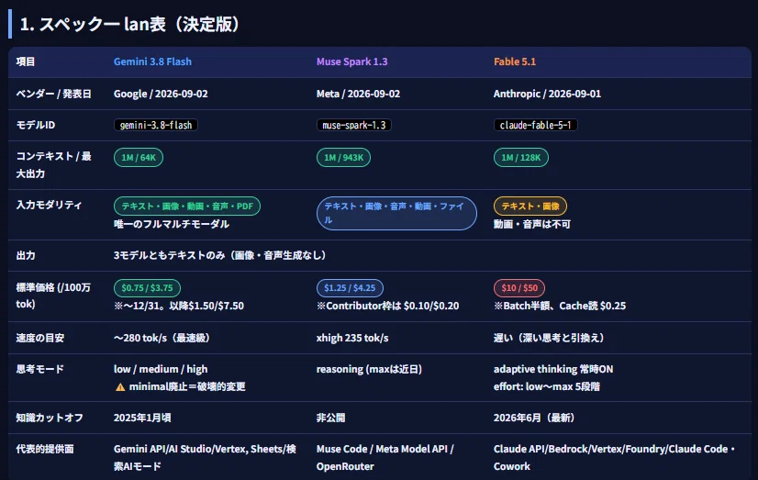This screenshot has height=480, width=758.
Task: Click the text 唯一のフルマルチモーダル
Action: point(171,224)
